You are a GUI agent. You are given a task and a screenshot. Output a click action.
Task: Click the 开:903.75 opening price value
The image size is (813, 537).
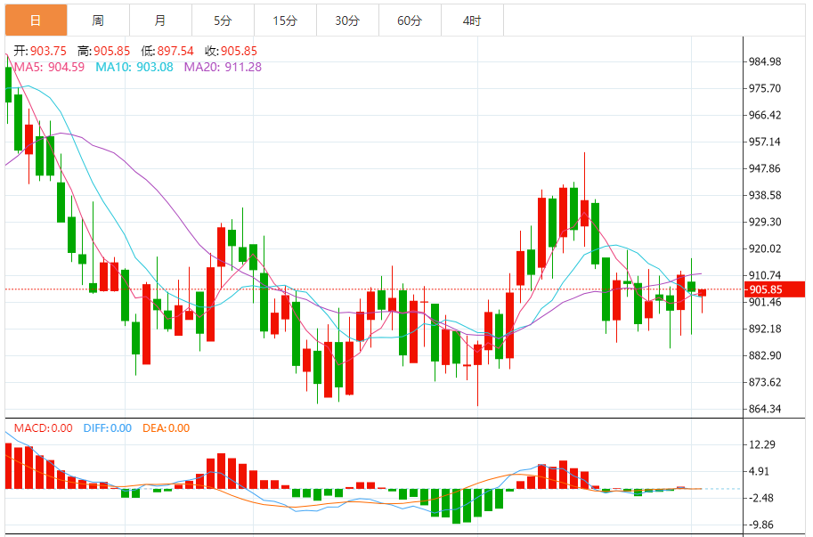pos(40,51)
